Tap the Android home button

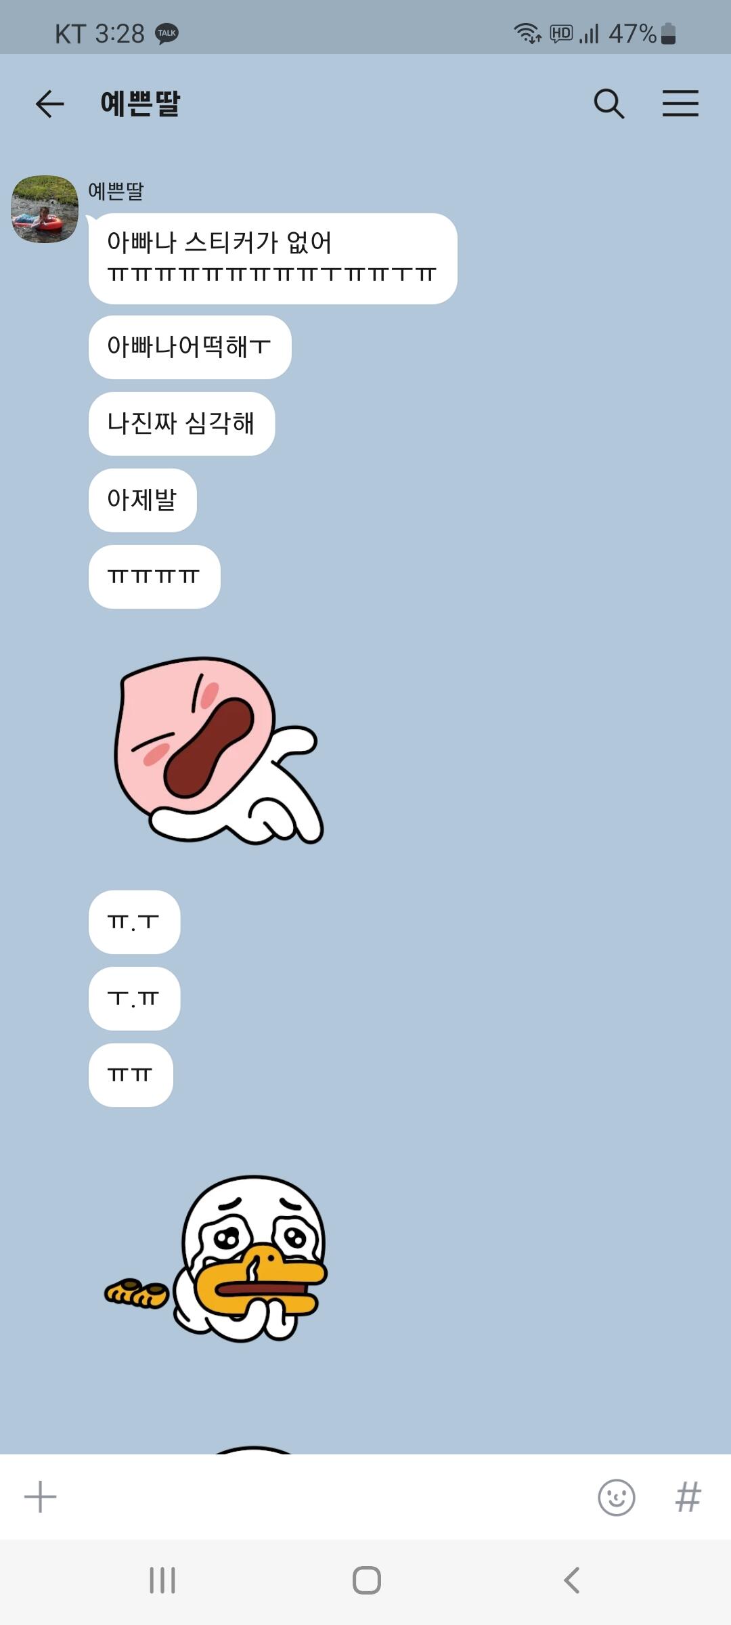click(x=366, y=1580)
